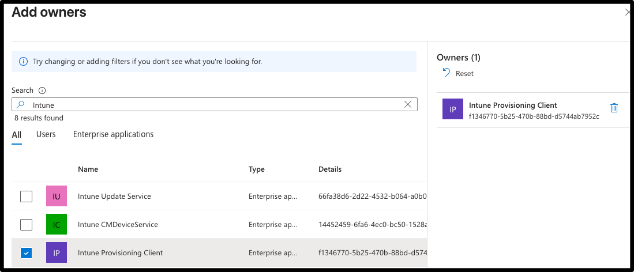The image size is (634, 272).
Task: Click the magnifier icon in the search box
Action: [20, 105]
